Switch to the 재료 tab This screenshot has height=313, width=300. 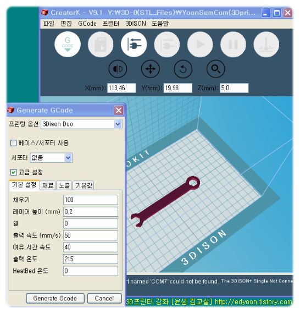pos(48,185)
